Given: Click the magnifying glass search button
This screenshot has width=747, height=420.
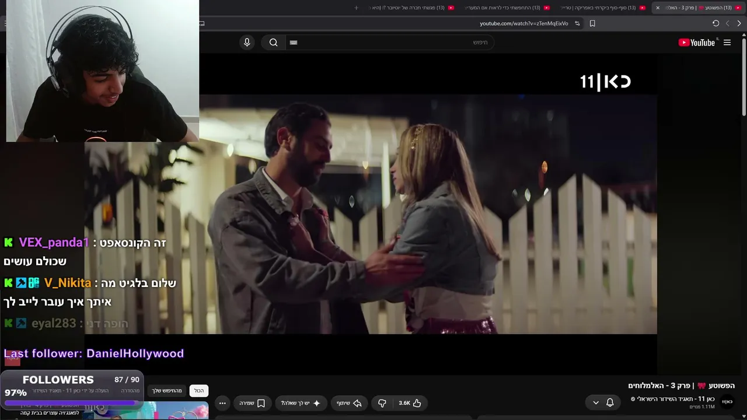Looking at the screenshot, I should 273,42.
